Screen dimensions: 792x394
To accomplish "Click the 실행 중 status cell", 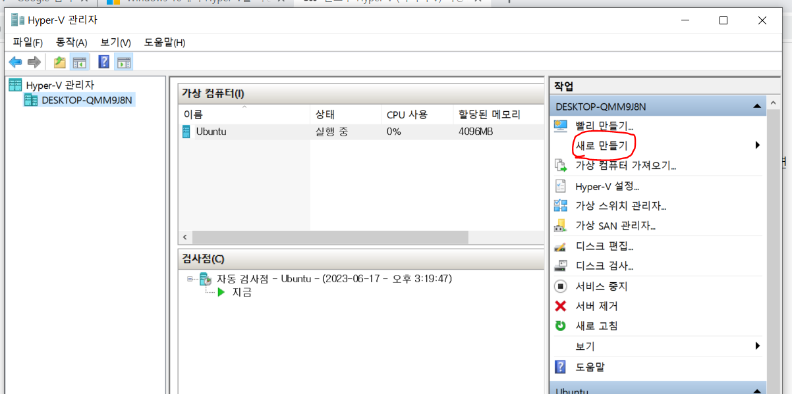I will point(332,132).
